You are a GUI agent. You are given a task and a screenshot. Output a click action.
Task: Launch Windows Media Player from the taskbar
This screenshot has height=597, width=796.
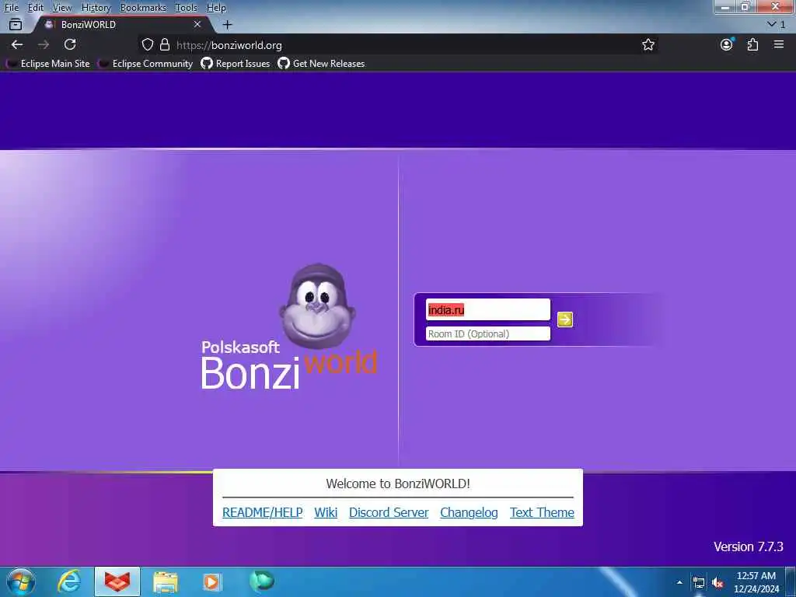(x=212, y=581)
